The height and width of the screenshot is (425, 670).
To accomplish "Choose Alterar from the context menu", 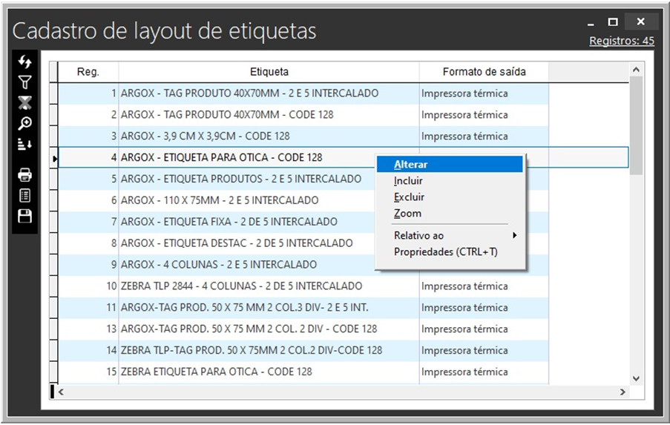I will (x=411, y=165).
